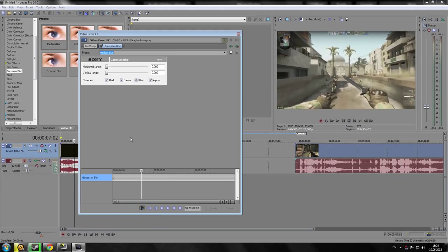Pause the video preview playback
Screen dimensions: 448x252
(x=343, y=121)
